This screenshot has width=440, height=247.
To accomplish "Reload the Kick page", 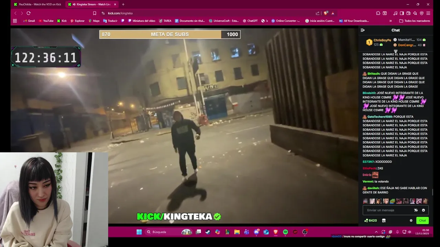I will click(x=29, y=13).
